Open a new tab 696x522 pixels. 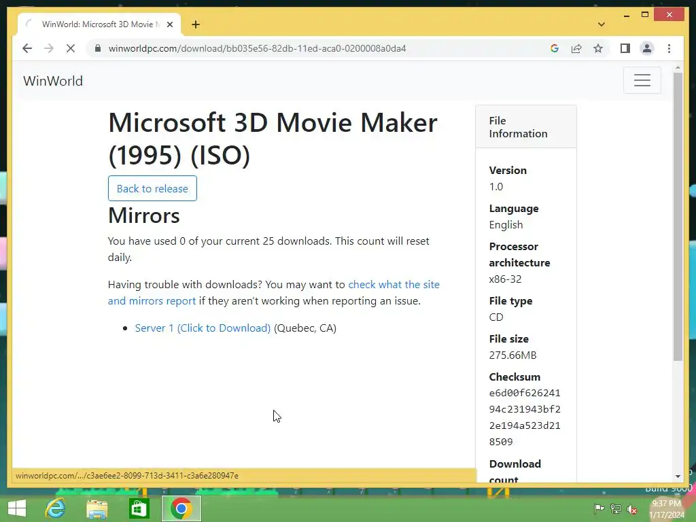(x=195, y=24)
